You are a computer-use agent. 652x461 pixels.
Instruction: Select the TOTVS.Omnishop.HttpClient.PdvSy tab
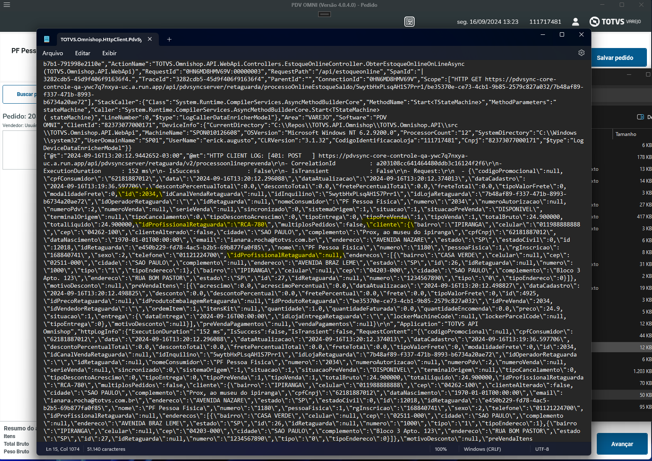click(101, 39)
